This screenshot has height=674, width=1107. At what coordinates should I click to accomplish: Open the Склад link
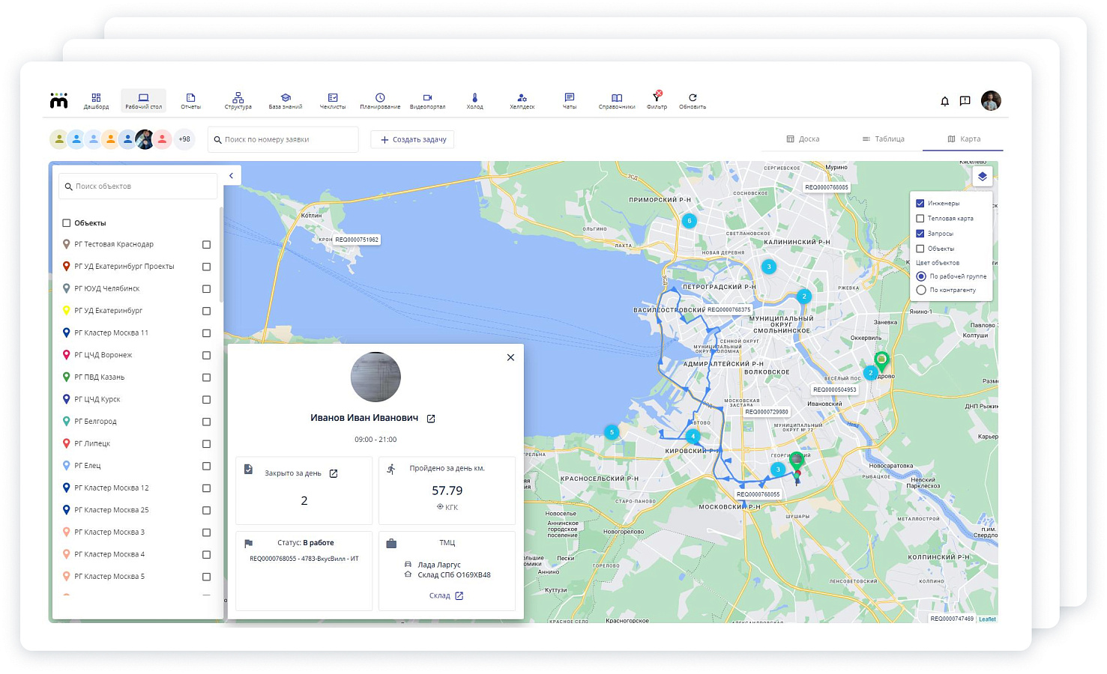coord(447,596)
